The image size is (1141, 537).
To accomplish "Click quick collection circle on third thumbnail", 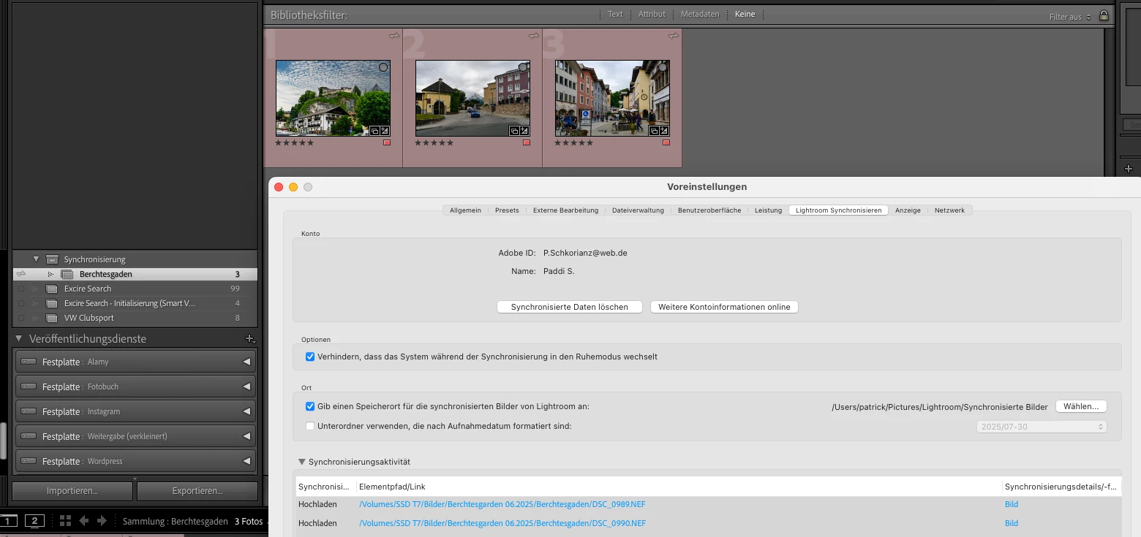I will pos(663,67).
